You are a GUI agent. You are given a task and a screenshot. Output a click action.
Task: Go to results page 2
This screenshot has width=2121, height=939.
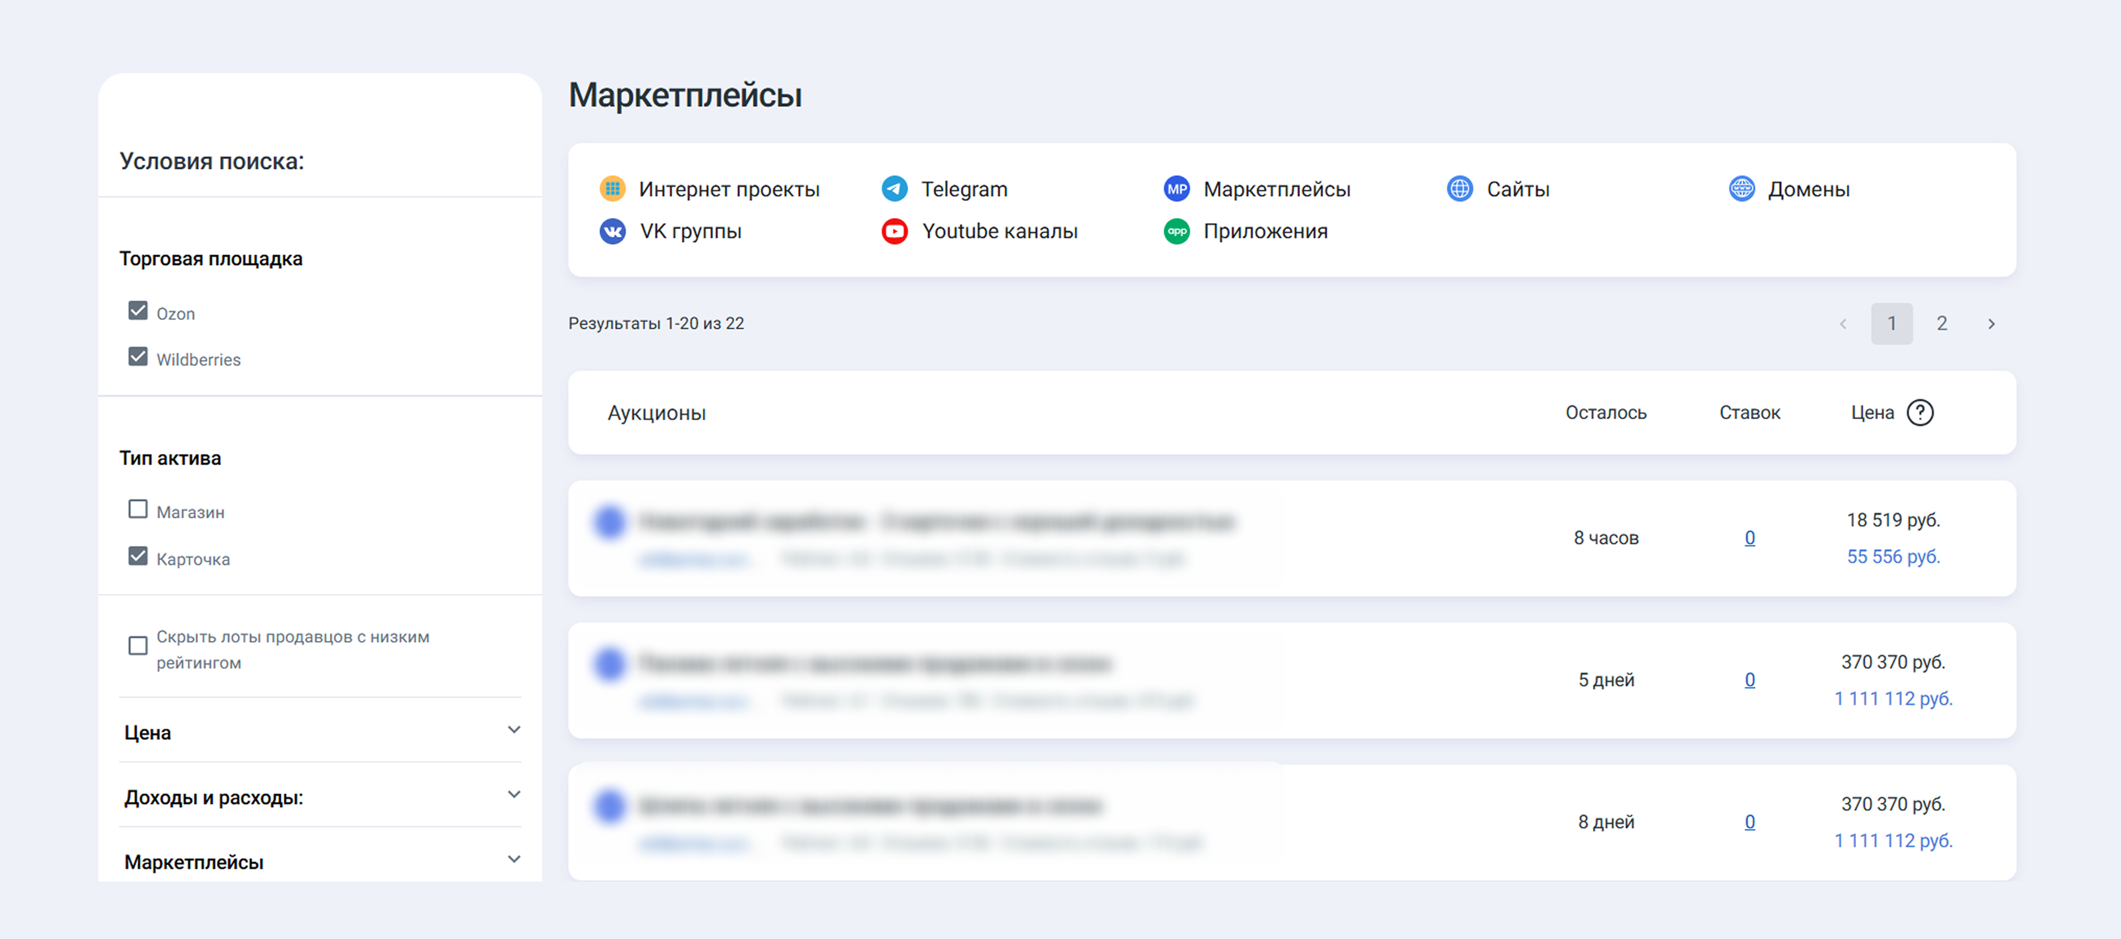coord(1941,323)
